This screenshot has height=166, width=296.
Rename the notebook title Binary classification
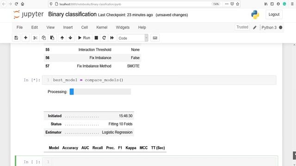pyautogui.click(x=72, y=14)
